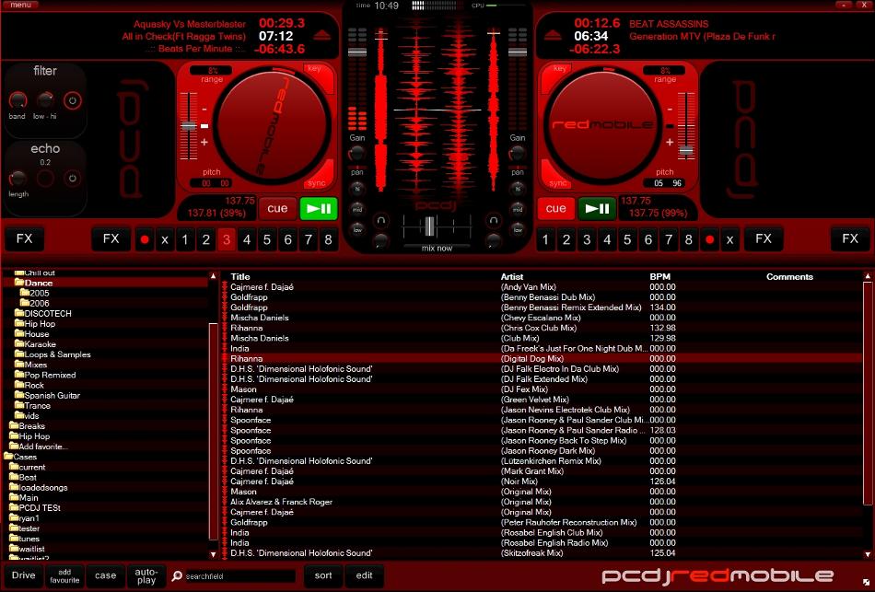Click the searchfield input box
This screenshot has width=875, height=592.
click(x=239, y=576)
